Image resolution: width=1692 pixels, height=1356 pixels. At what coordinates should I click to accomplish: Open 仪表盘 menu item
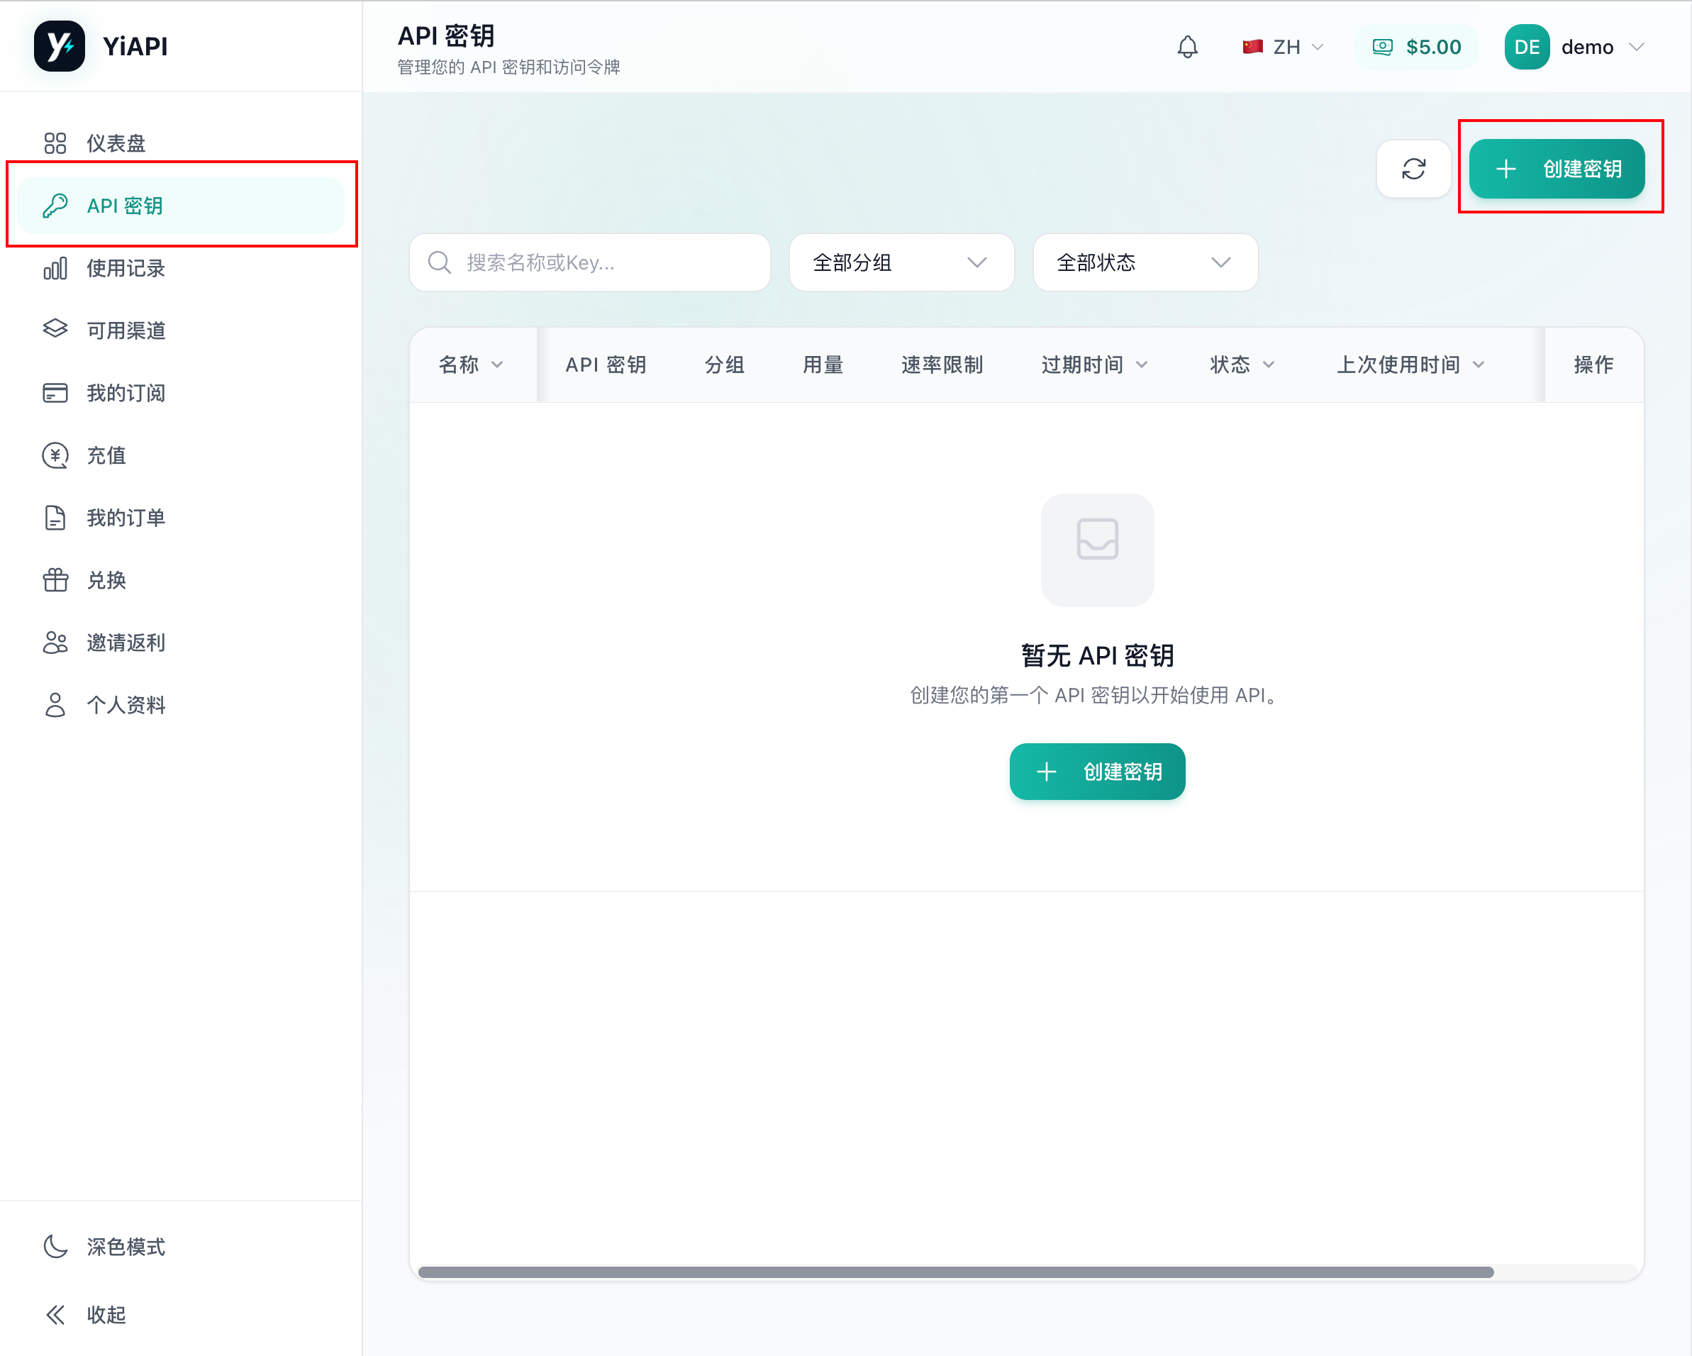[x=181, y=143]
